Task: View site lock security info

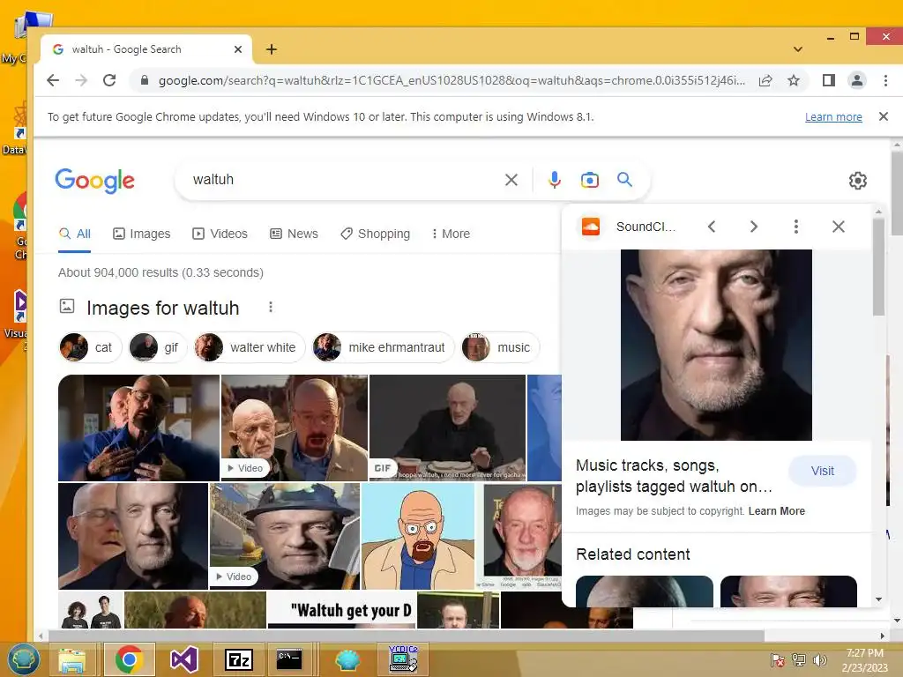Action: [x=145, y=80]
